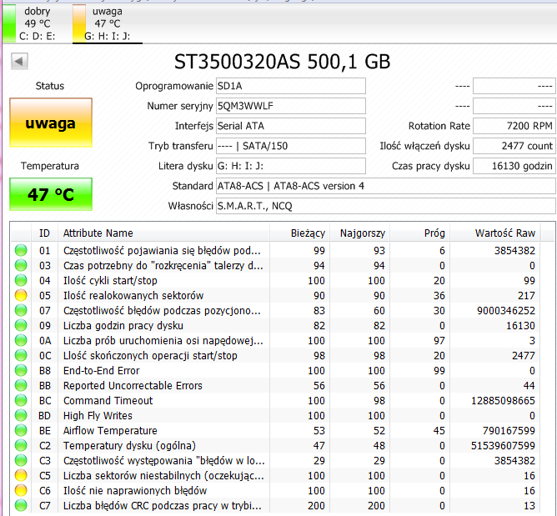Click raw value 44 of Reported Uncorrectable Errors
557x516 pixels.
[x=529, y=386]
